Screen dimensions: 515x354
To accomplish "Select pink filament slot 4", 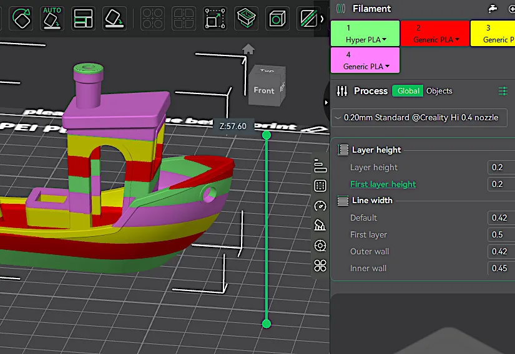I will (365, 60).
